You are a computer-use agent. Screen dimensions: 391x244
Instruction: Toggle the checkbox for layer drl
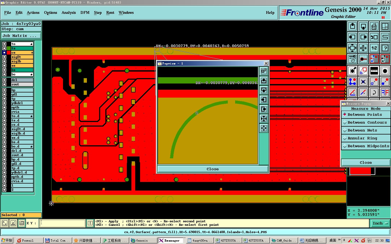click(4, 80)
